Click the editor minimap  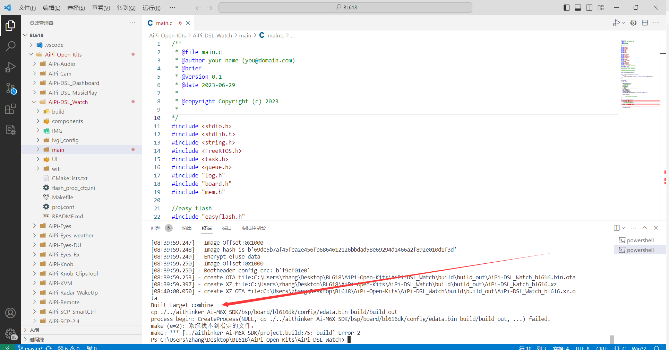[640, 74]
